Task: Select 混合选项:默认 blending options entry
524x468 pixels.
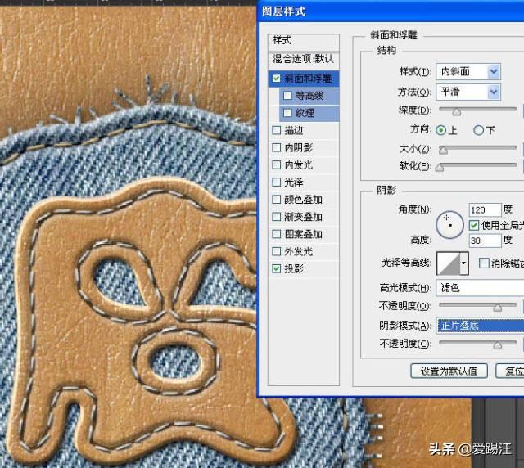Action: coord(304,59)
